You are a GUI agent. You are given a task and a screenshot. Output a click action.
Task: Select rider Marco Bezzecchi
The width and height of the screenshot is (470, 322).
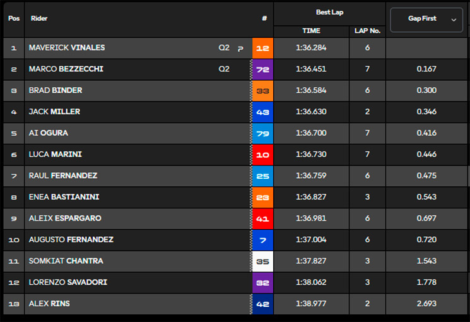(66, 69)
